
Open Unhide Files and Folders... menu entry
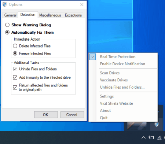click(x=123, y=87)
